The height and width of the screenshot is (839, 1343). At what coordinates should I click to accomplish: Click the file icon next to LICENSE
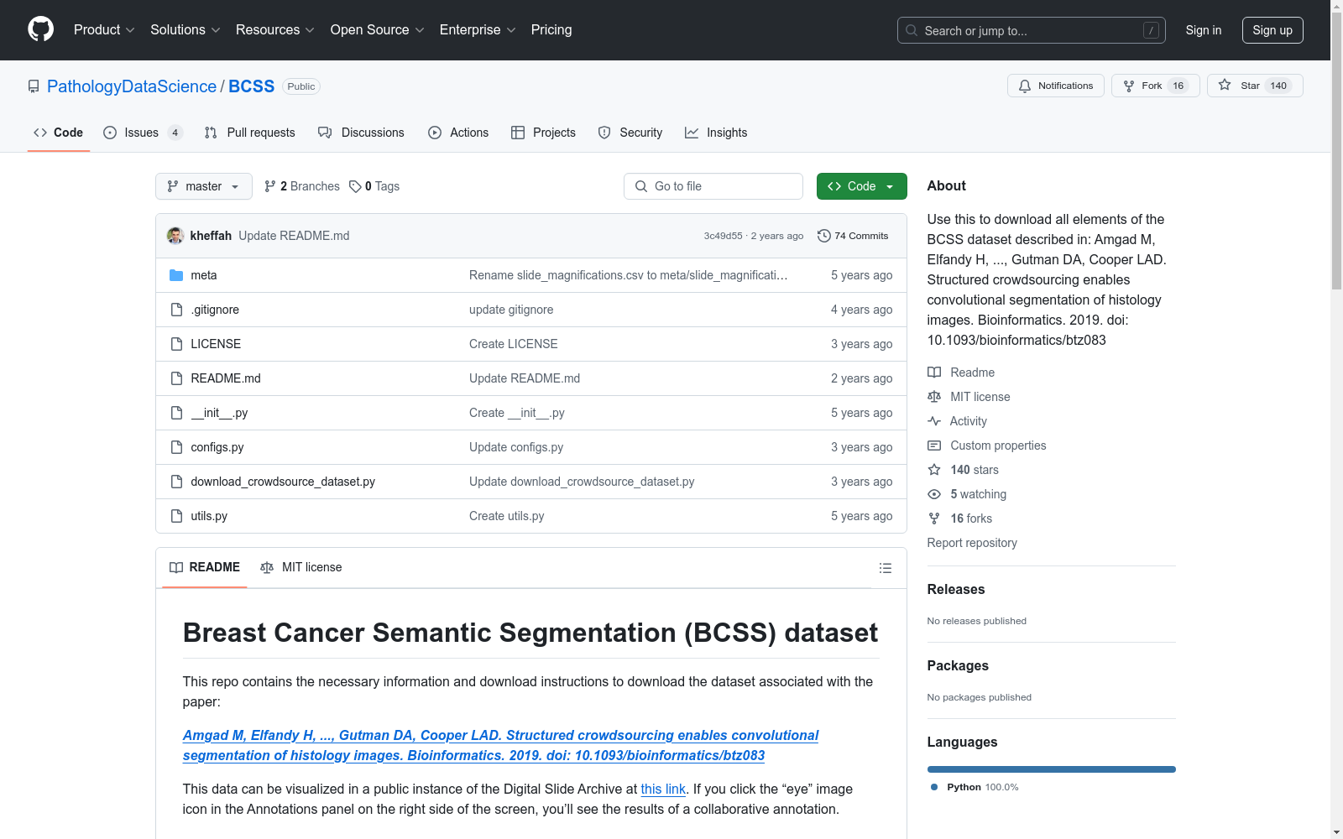pos(176,344)
